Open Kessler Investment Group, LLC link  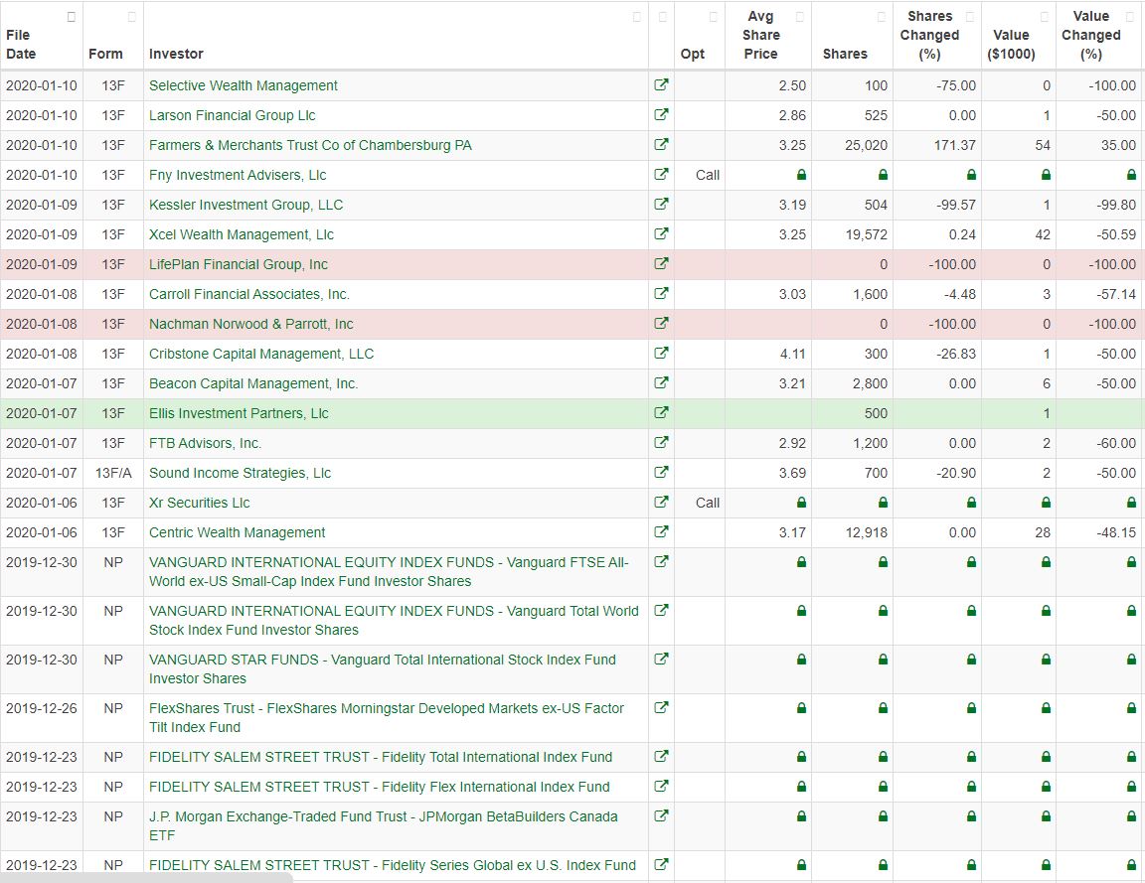pyautogui.click(x=246, y=205)
